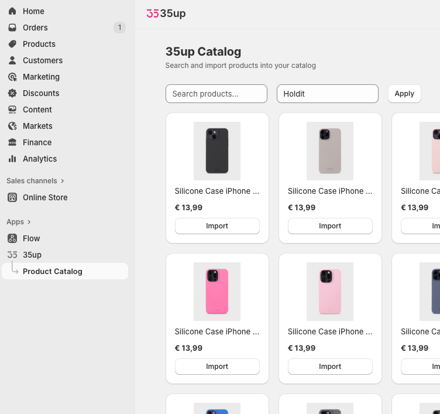
Task: Go to Home in sidebar
Action: 33,11
